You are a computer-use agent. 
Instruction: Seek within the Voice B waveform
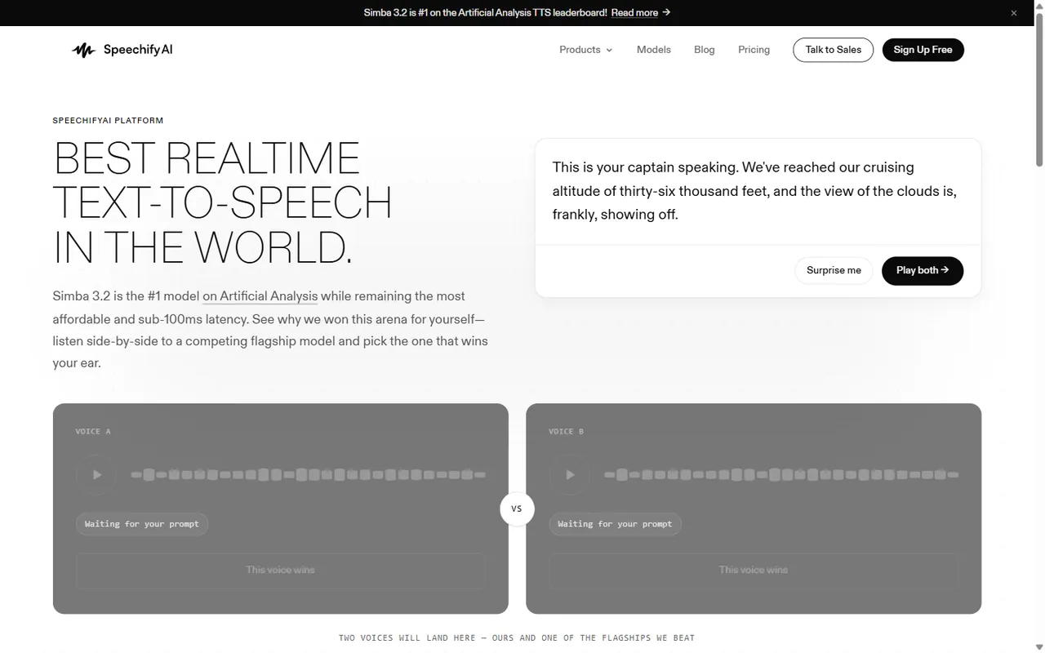781,474
